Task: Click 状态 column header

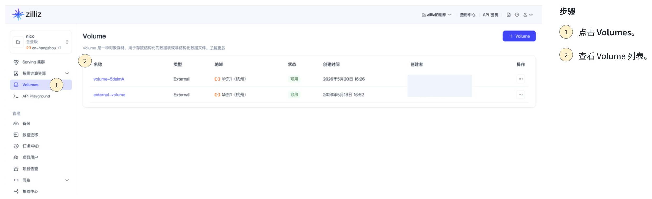Action: [x=292, y=64]
